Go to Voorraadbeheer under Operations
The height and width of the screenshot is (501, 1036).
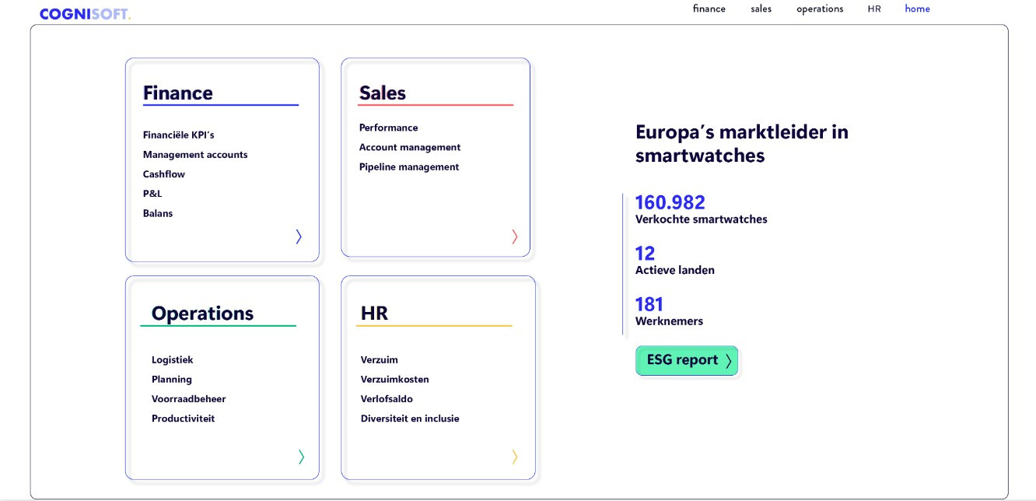tap(188, 399)
